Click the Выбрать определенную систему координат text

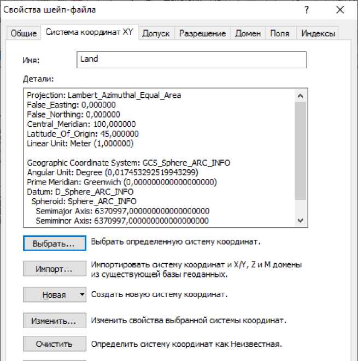click(x=176, y=242)
